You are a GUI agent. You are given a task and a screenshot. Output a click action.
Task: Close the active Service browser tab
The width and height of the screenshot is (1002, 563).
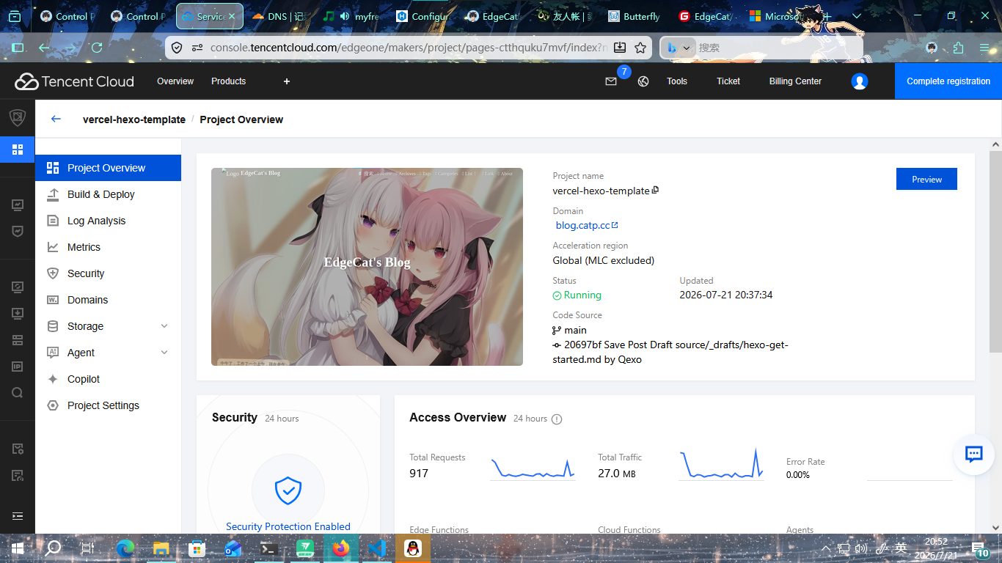point(232,16)
